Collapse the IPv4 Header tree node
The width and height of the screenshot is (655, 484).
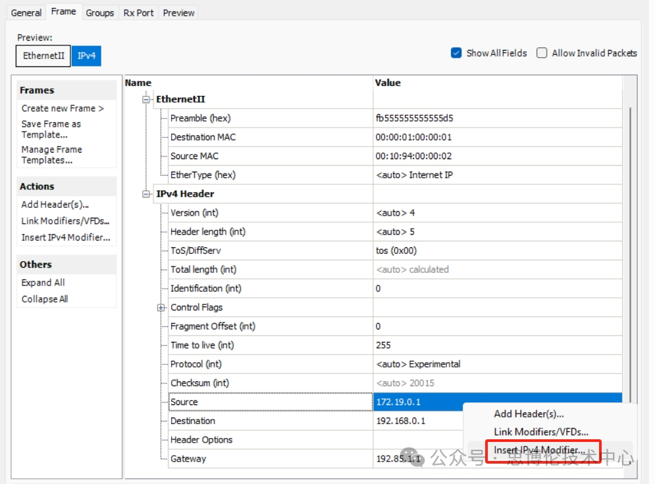(x=146, y=194)
